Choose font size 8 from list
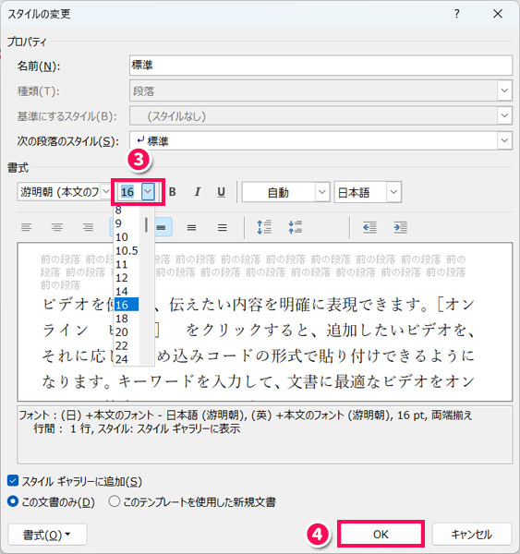520x554 pixels. [127, 211]
